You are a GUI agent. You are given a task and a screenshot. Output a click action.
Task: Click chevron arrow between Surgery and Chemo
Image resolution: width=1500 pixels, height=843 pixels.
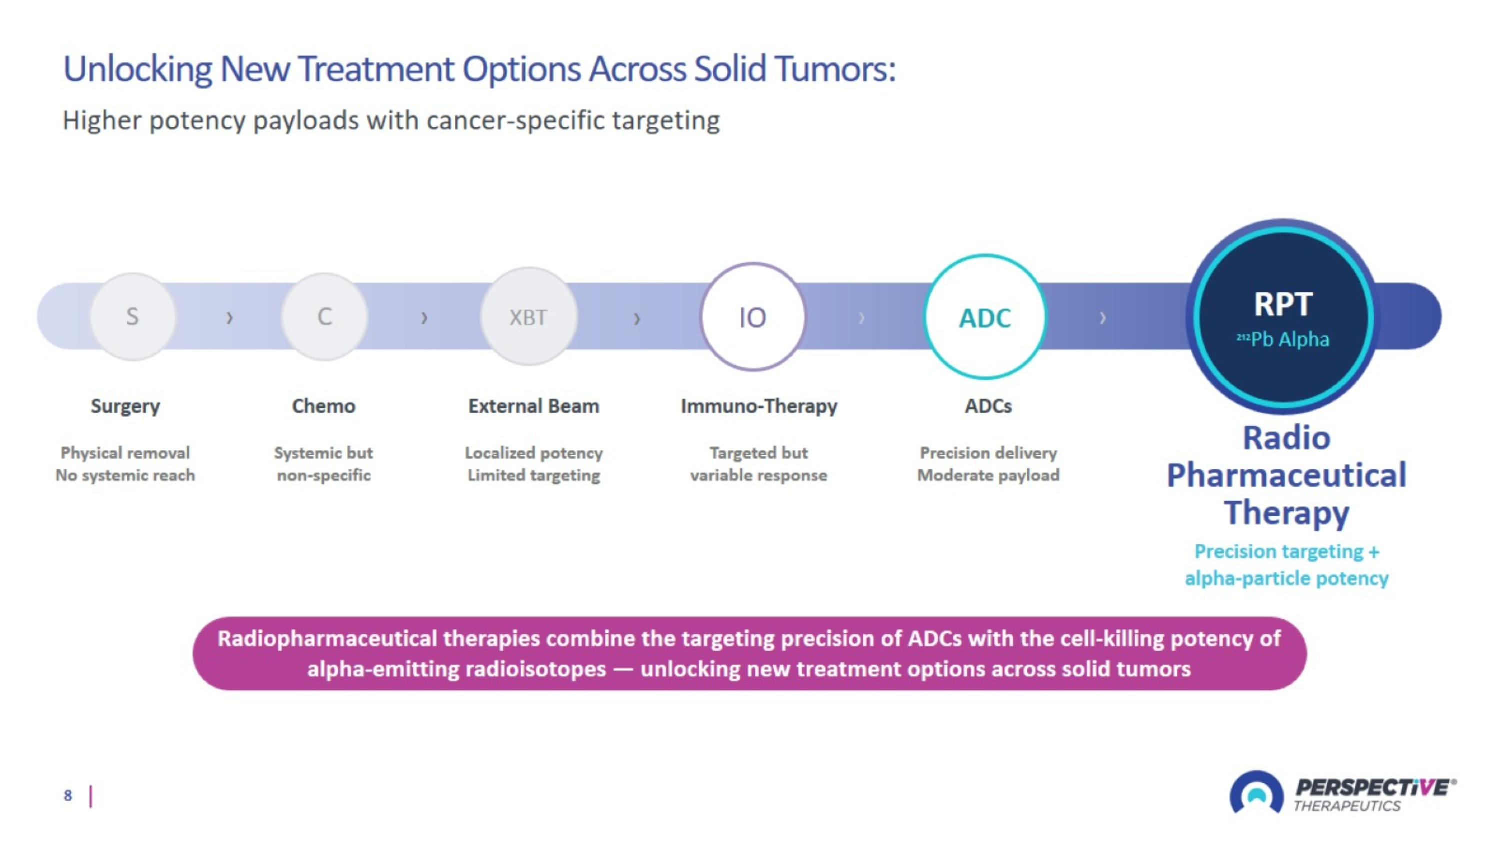[230, 318]
